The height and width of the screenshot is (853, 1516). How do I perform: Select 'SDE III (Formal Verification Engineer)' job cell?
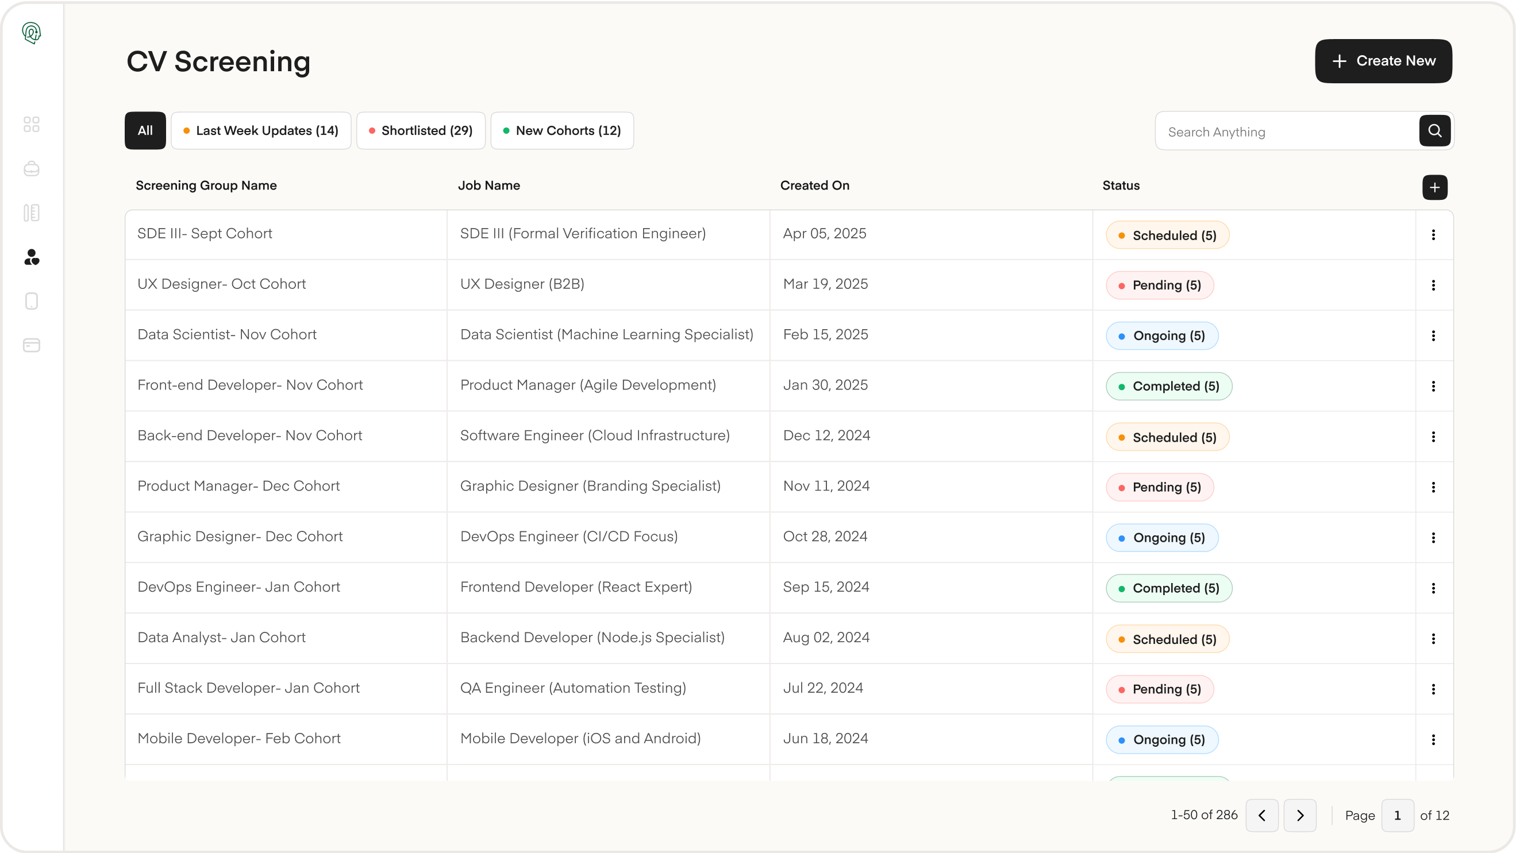pos(583,234)
